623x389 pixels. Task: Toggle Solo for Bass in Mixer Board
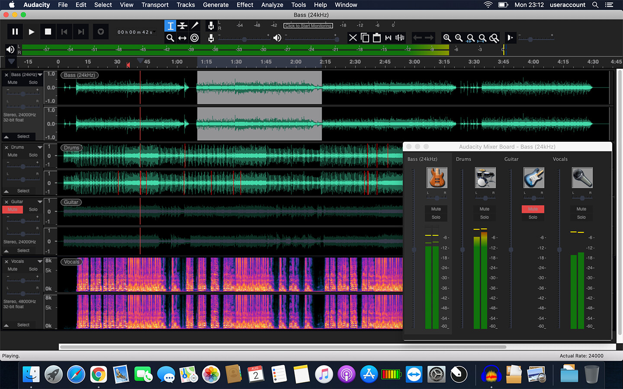436,217
